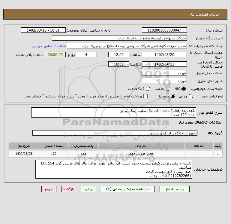Click remaining days field showing 4
This screenshot has width=231, height=224.
tap(86, 54)
